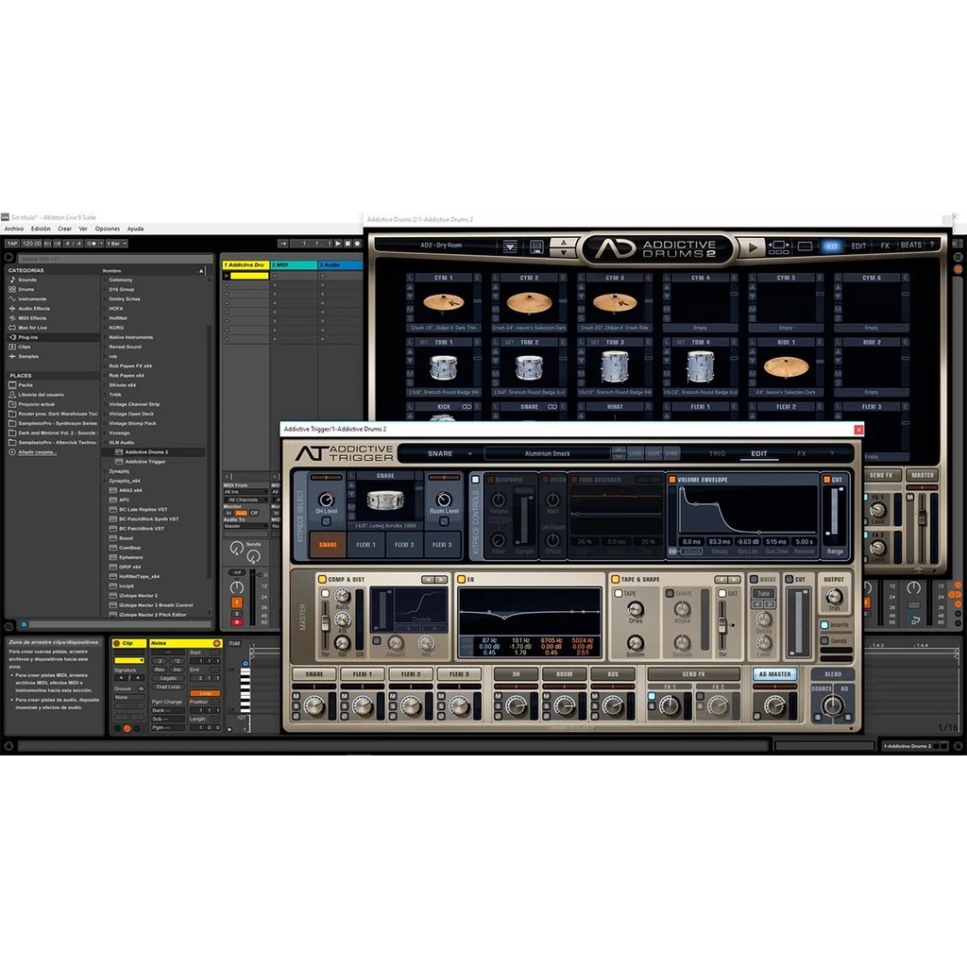967x967 pixels.
Task: Click the FLEXI 2 kitpiece select button
Action: 404,545
